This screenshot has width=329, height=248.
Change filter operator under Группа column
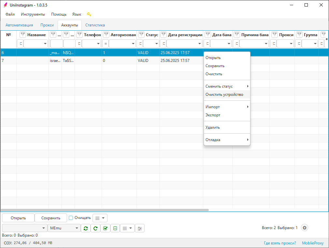(299, 44)
